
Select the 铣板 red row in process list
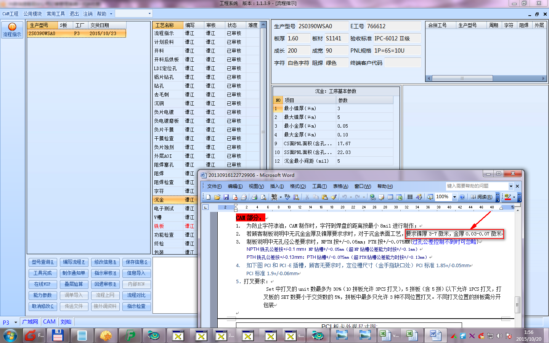(206, 226)
